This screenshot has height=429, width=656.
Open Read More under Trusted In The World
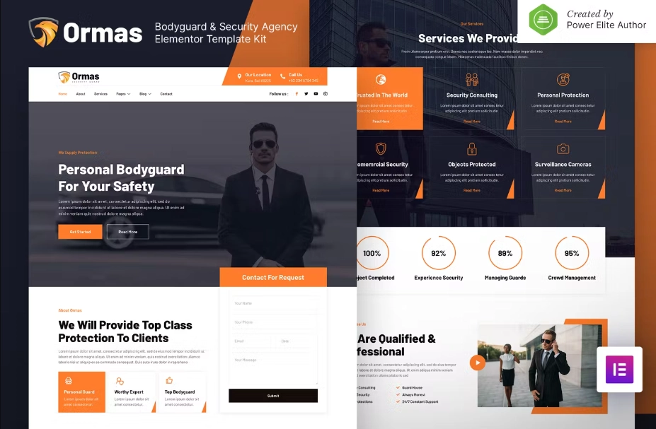pos(381,122)
